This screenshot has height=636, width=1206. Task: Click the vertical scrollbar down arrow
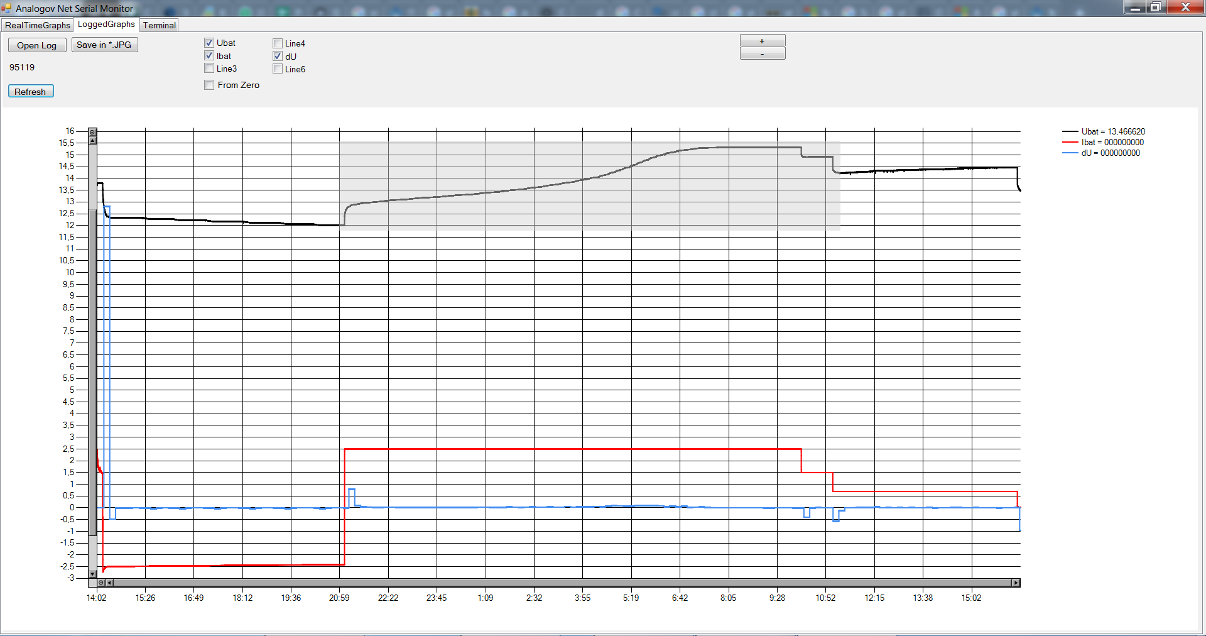tap(92, 574)
